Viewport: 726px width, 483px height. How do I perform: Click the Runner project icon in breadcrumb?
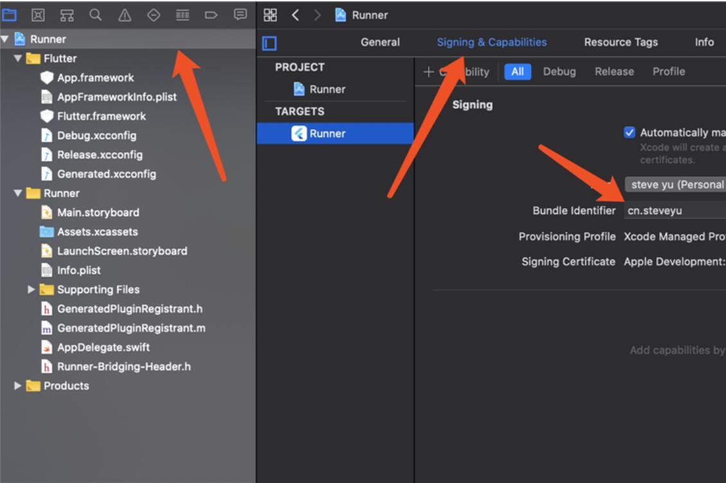click(x=341, y=15)
